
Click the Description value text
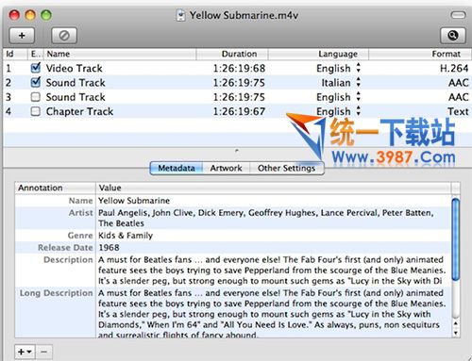pyautogui.click(x=272, y=271)
